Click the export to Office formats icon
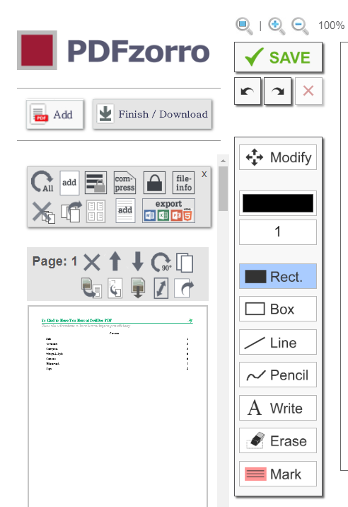The width and height of the screenshot is (348, 507). 168,211
